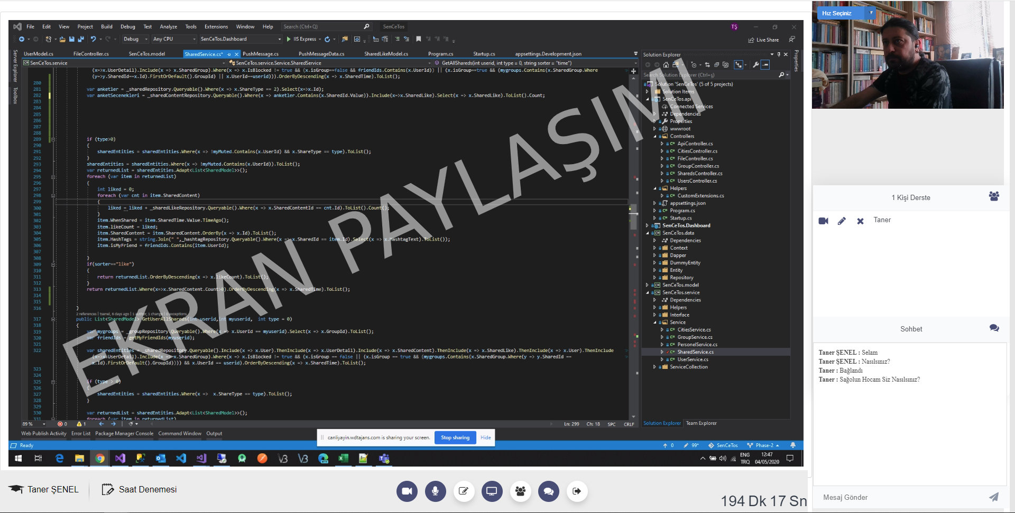Click the Live Share button

click(x=763, y=40)
